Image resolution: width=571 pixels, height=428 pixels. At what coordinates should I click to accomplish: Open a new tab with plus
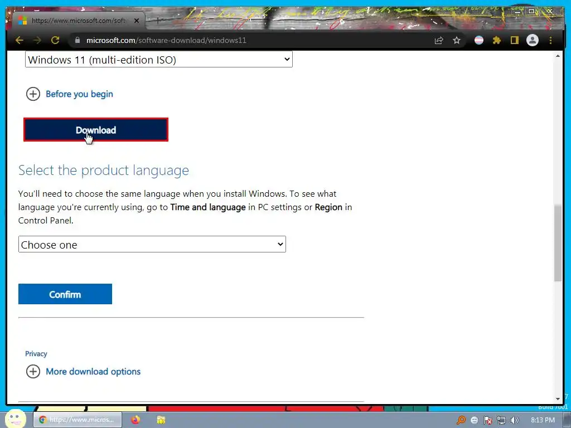pos(158,21)
